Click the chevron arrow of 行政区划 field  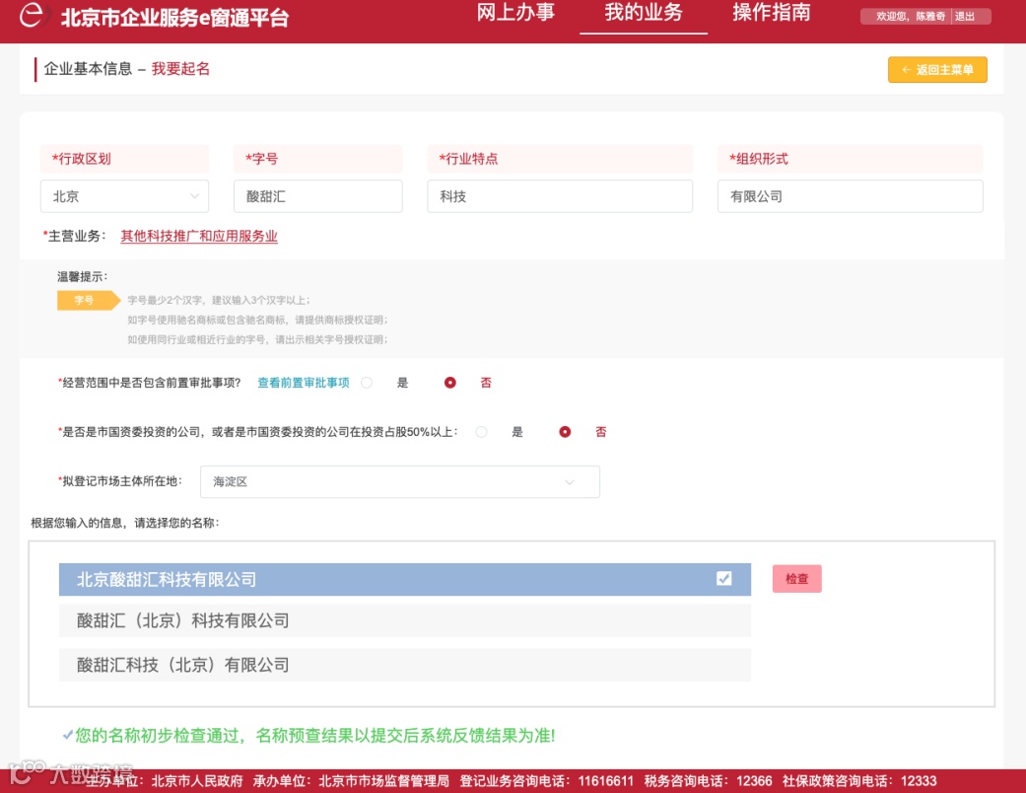[194, 196]
